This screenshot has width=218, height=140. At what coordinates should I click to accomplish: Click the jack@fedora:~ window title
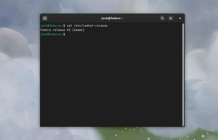112,18
